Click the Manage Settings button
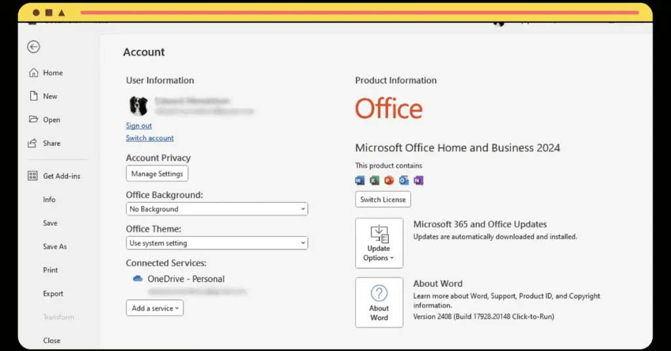The width and height of the screenshot is (671, 351). (x=157, y=174)
